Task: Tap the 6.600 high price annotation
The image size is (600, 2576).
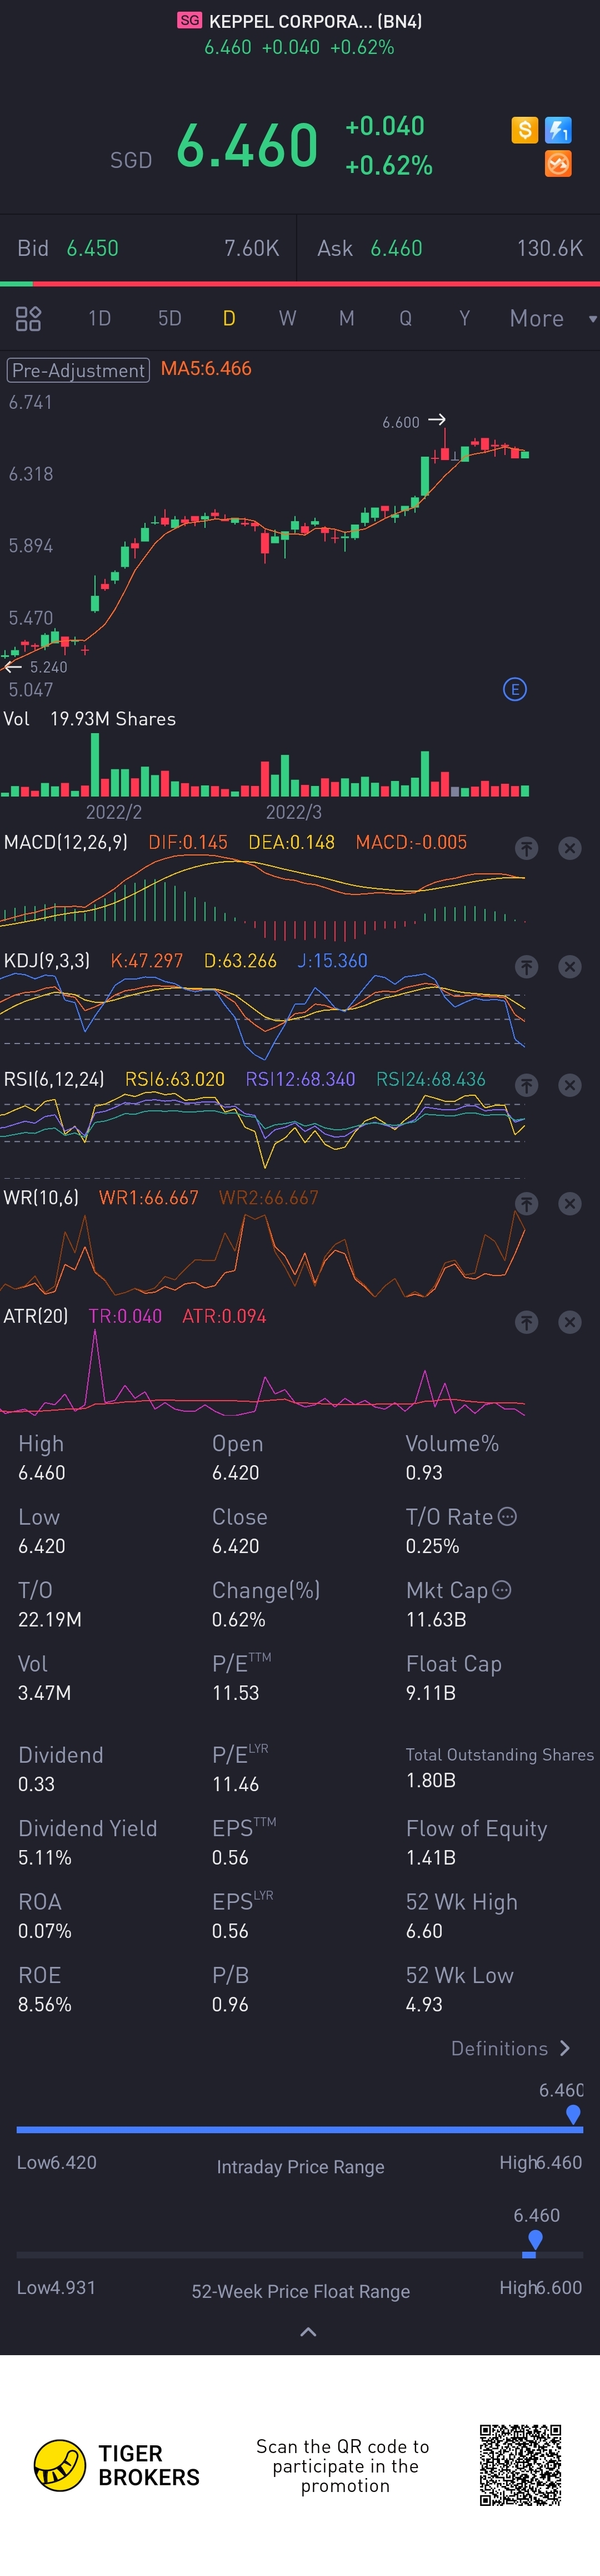Action: [x=401, y=422]
